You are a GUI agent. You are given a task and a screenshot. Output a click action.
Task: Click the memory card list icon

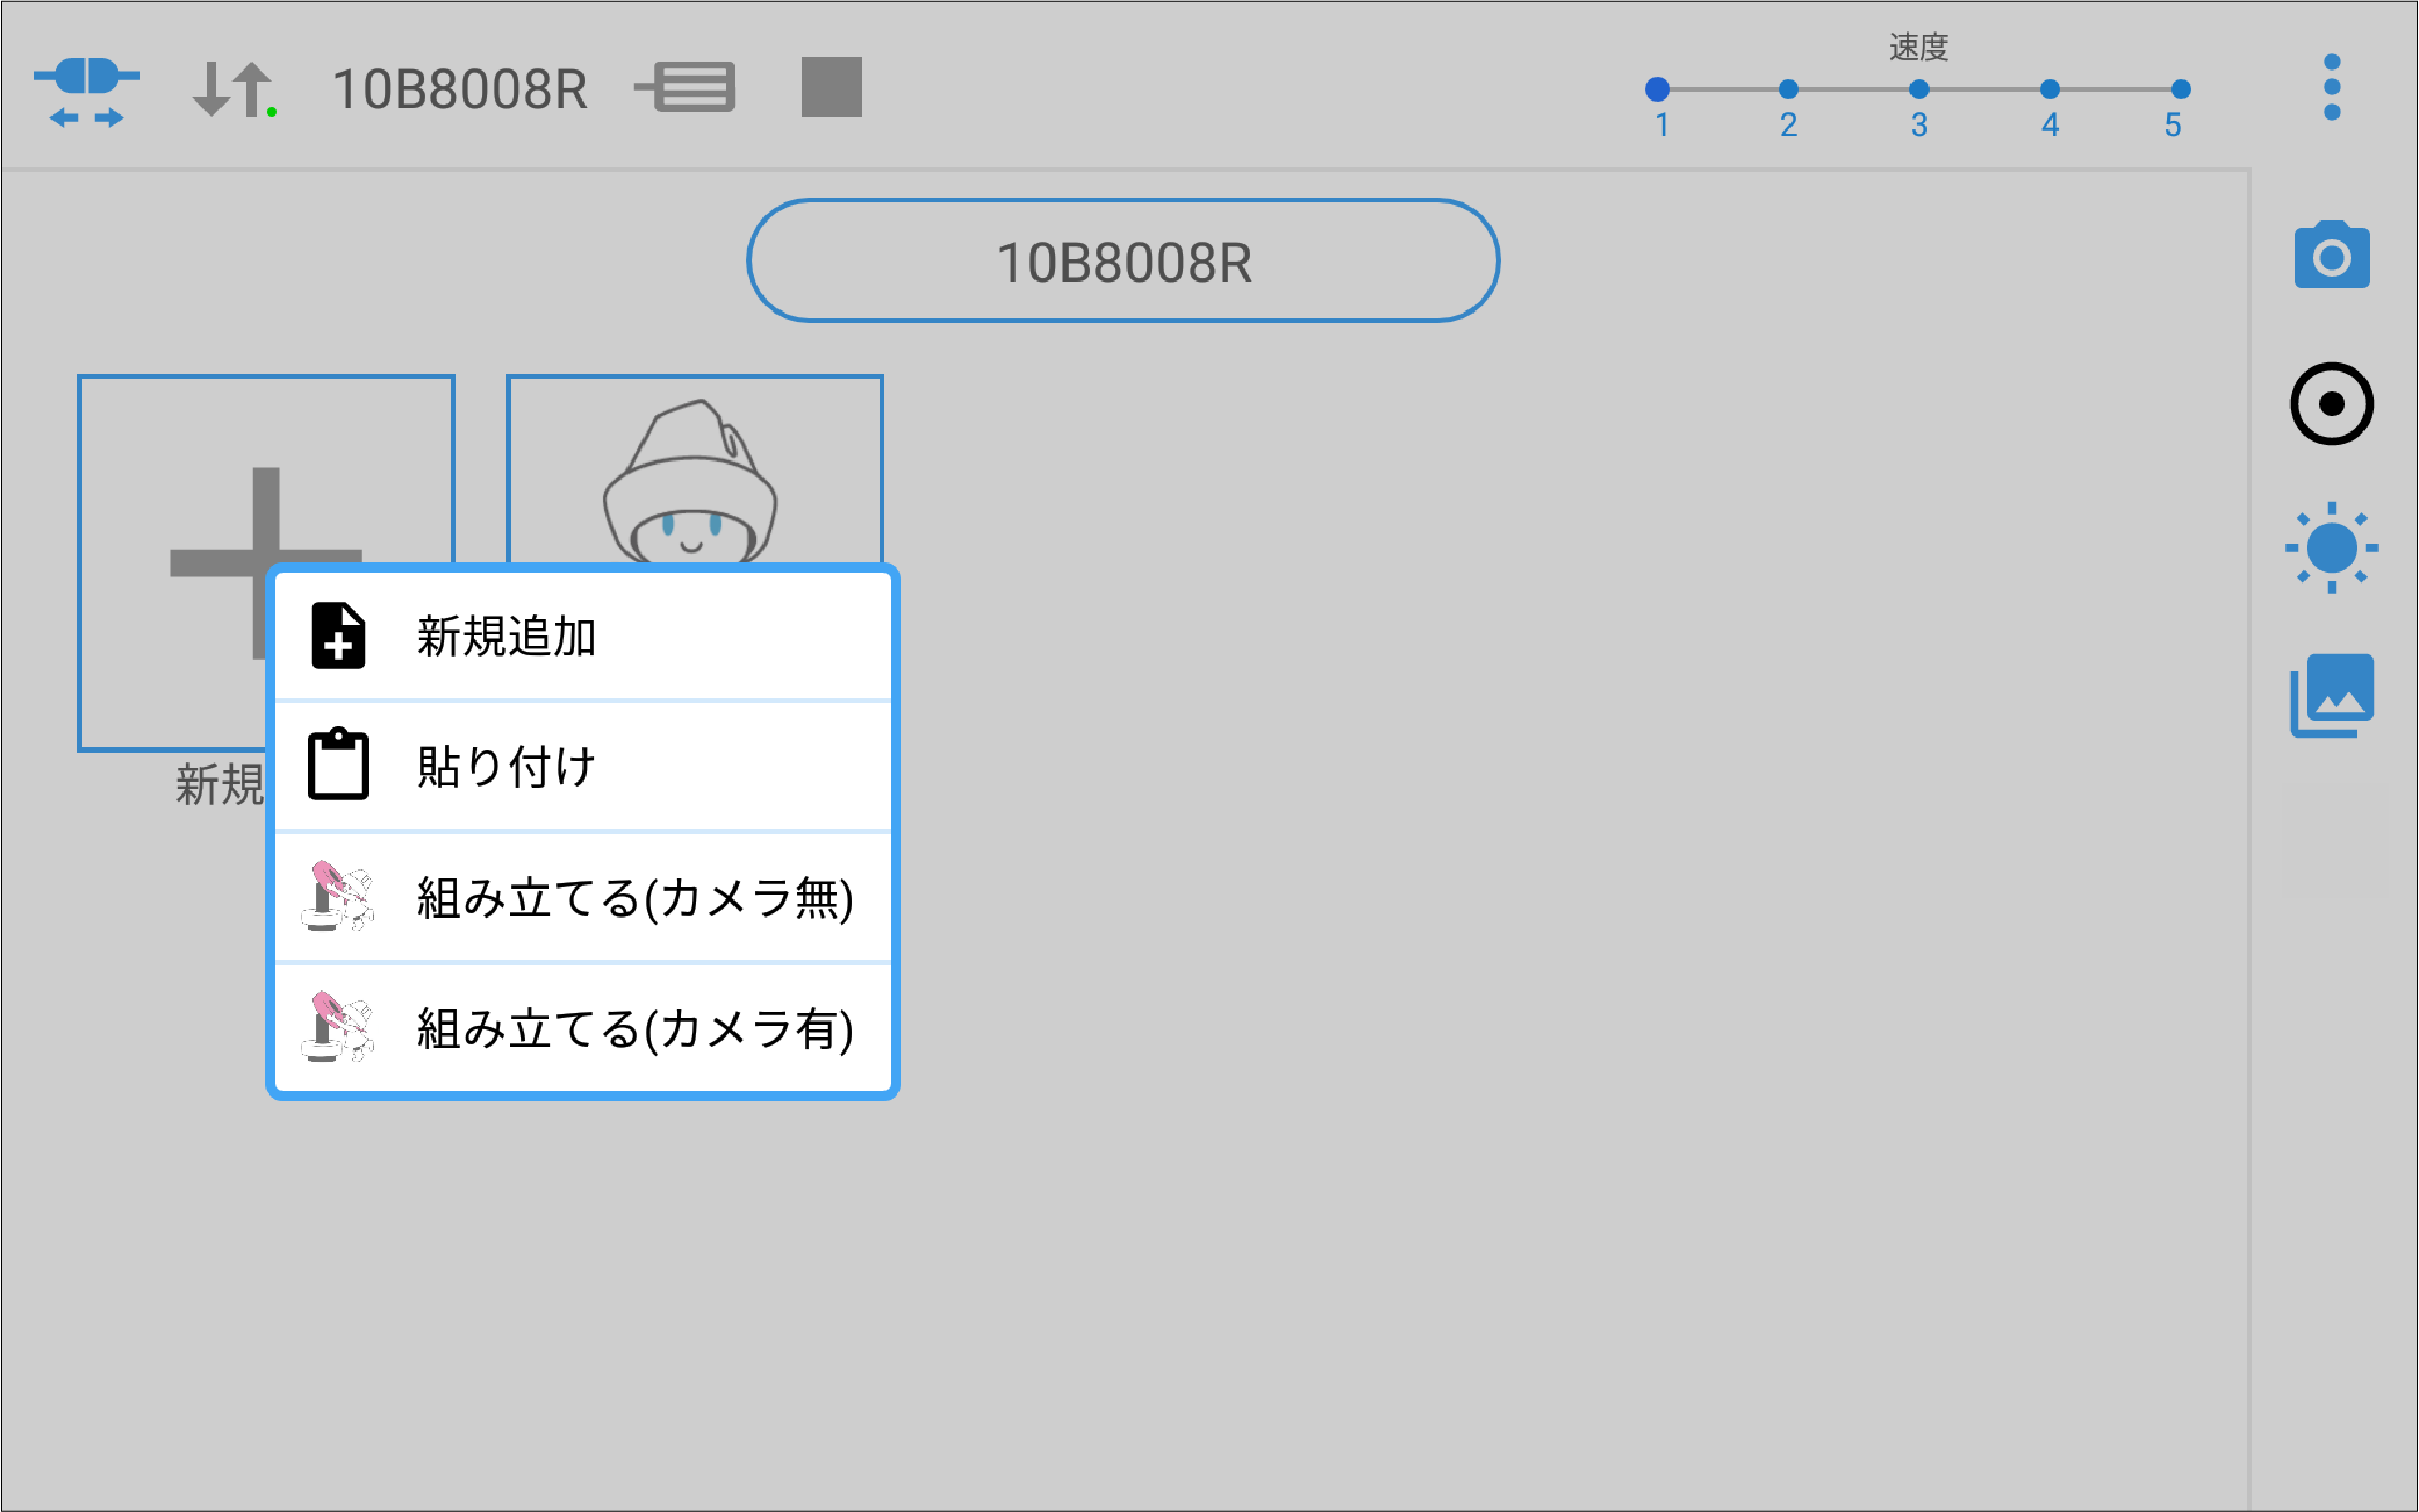tap(686, 87)
